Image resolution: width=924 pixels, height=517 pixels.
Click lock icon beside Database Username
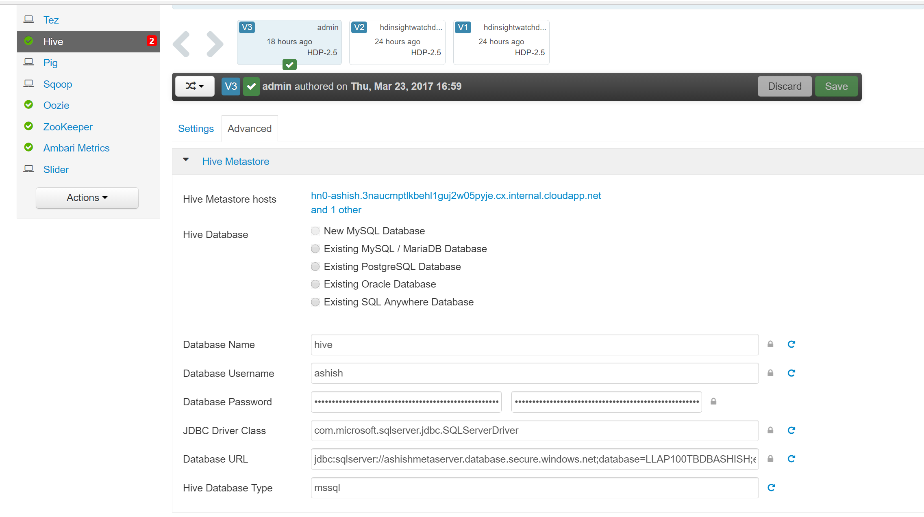click(x=770, y=373)
